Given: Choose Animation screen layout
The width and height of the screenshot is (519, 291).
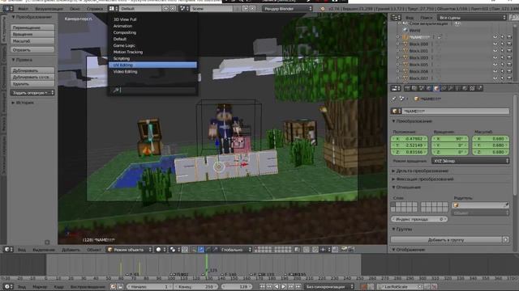Looking at the screenshot, I should (x=152, y=26).
